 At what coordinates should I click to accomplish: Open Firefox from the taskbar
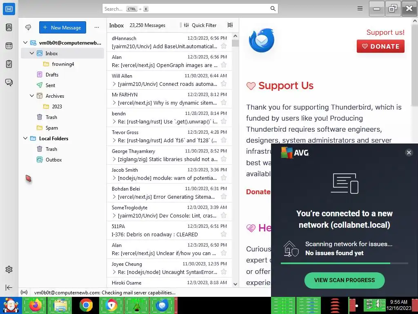35,305
